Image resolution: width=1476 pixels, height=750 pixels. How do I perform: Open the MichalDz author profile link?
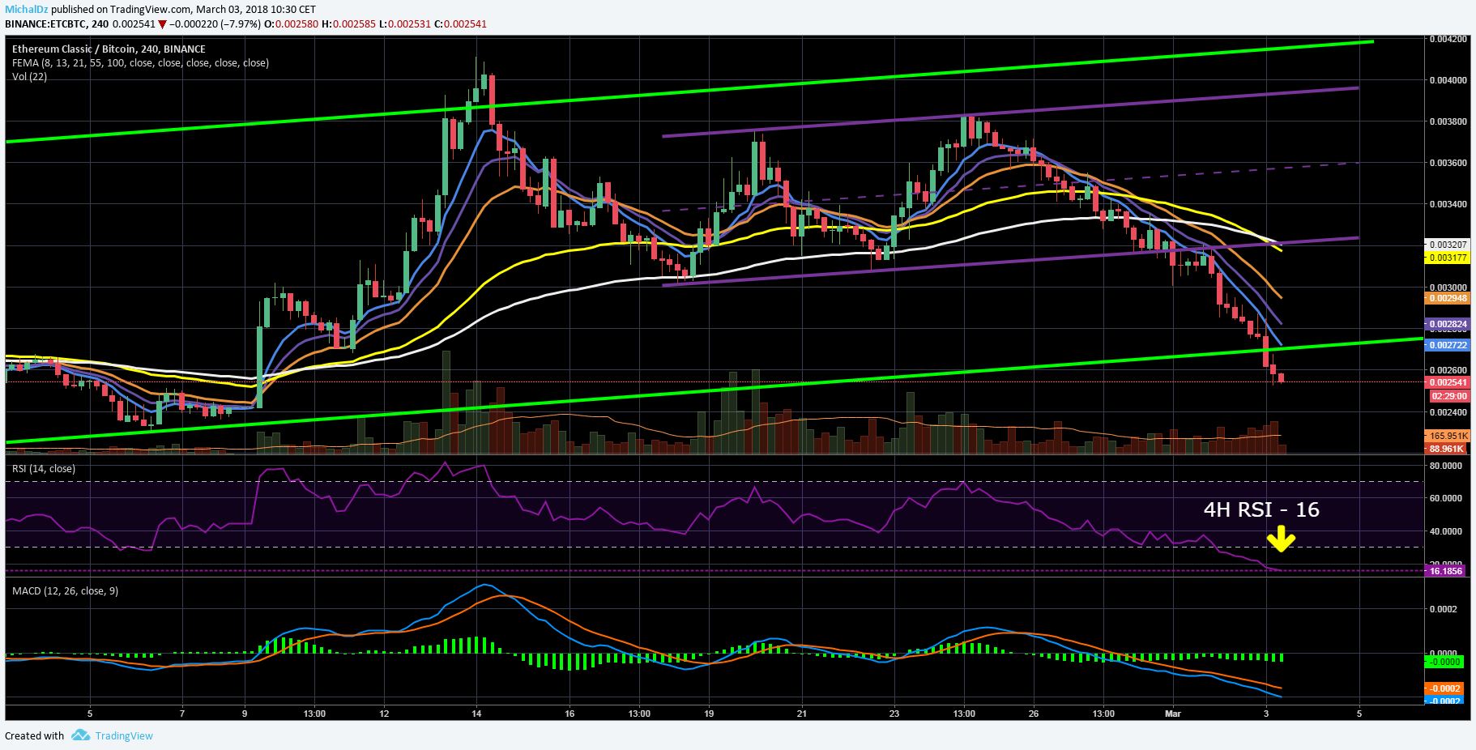(x=27, y=10)
